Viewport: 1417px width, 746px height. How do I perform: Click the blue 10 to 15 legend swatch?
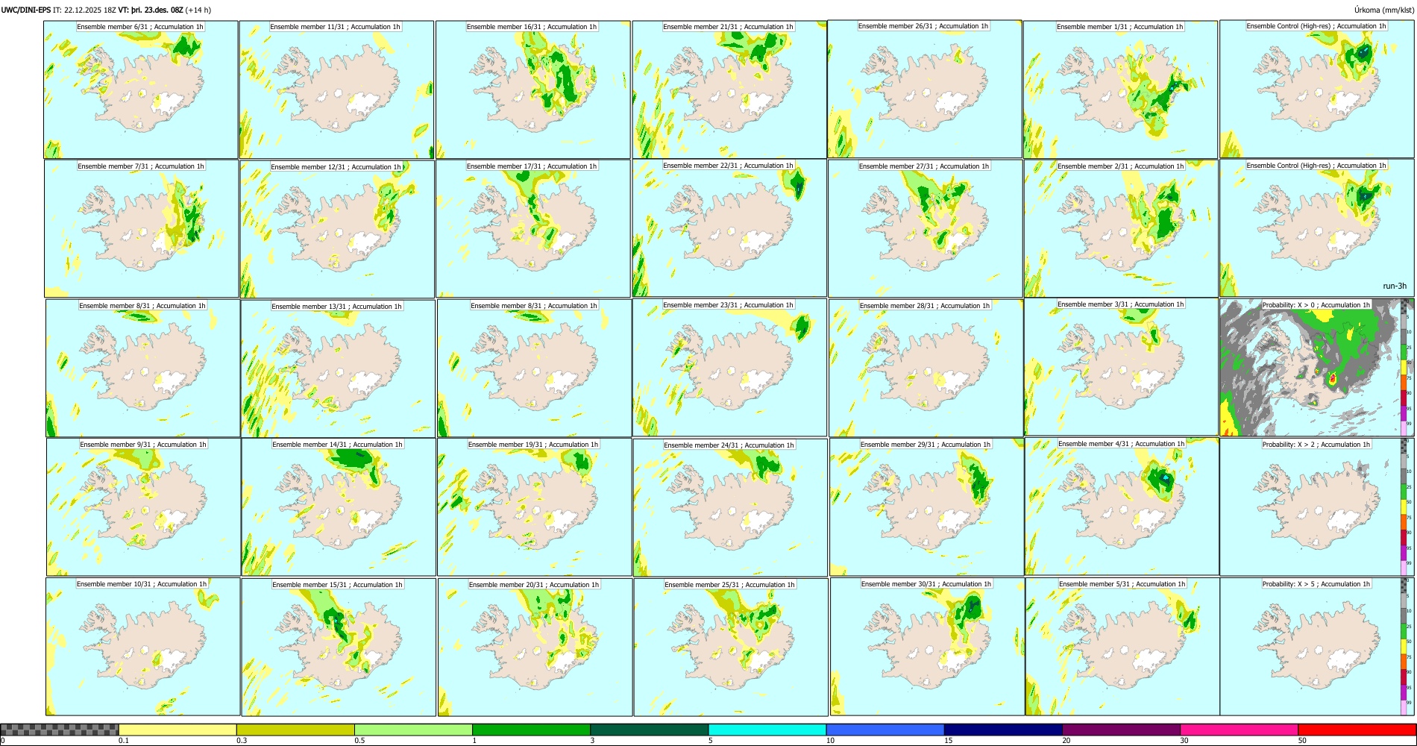885,730
